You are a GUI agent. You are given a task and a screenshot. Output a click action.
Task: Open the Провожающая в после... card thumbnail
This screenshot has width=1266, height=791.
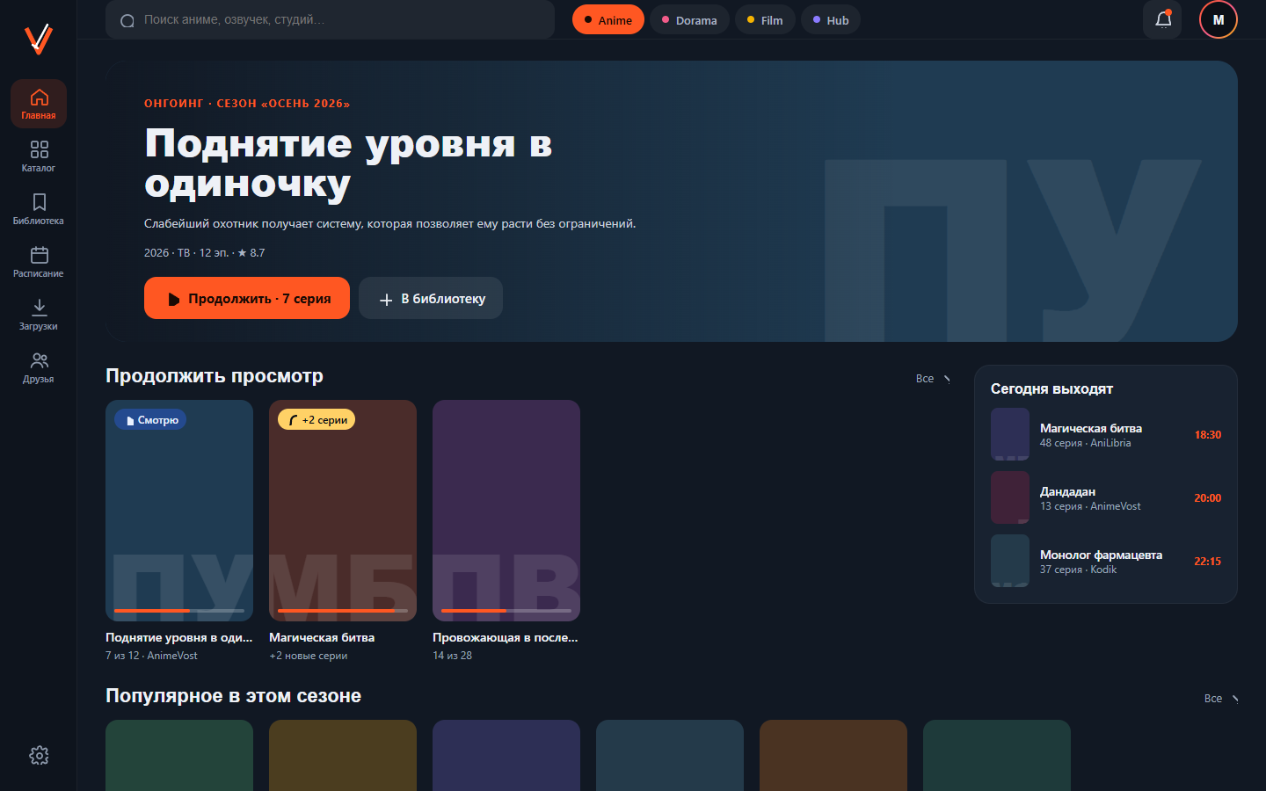pyautogui.click(x=506, y=511)
